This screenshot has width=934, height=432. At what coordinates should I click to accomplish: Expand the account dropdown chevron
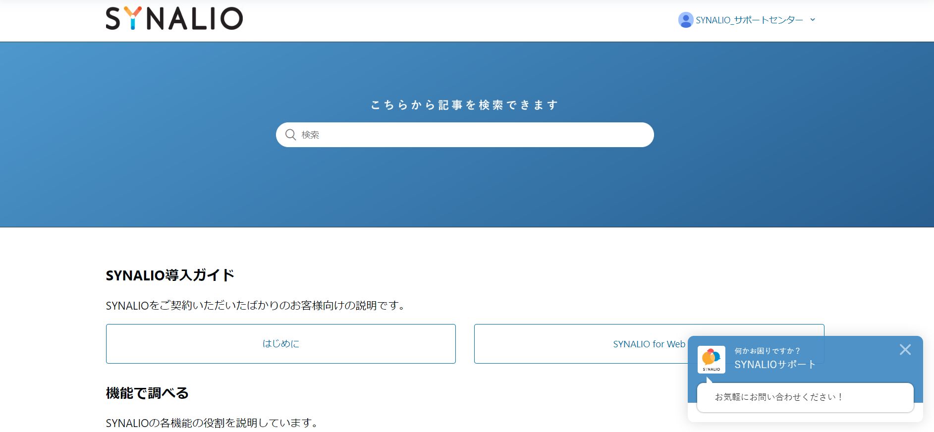pyautogui.click(x=813, y=20)
